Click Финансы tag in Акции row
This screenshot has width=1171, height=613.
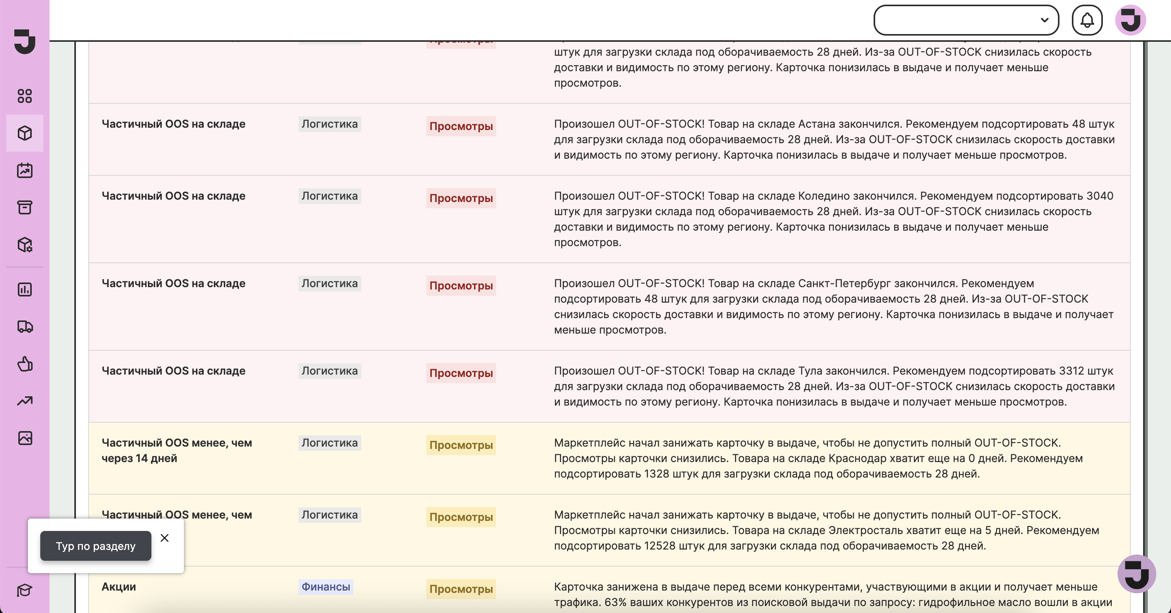[x=326, y=587]
